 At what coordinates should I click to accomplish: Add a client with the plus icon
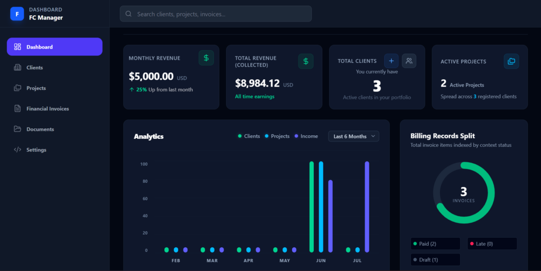(391, 61)
